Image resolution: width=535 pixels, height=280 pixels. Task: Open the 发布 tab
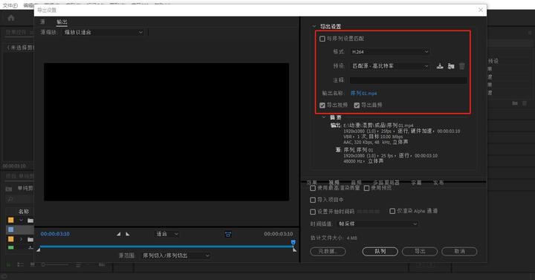click(x=438, y=183)
